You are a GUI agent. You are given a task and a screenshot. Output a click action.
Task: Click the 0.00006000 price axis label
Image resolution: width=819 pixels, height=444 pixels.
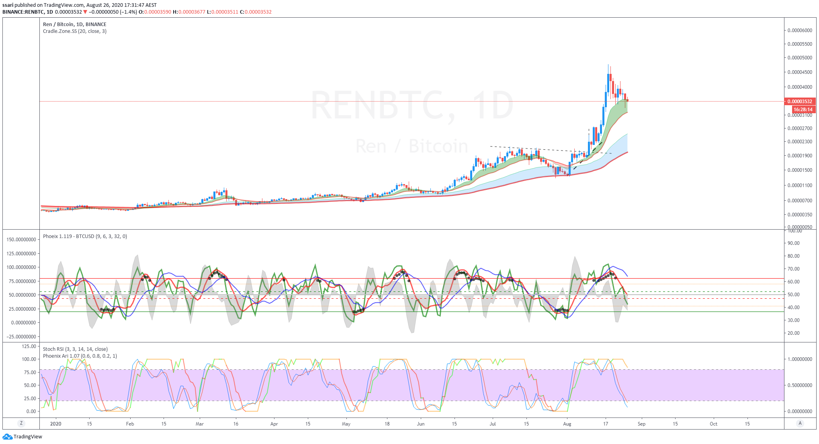[800, 31]
